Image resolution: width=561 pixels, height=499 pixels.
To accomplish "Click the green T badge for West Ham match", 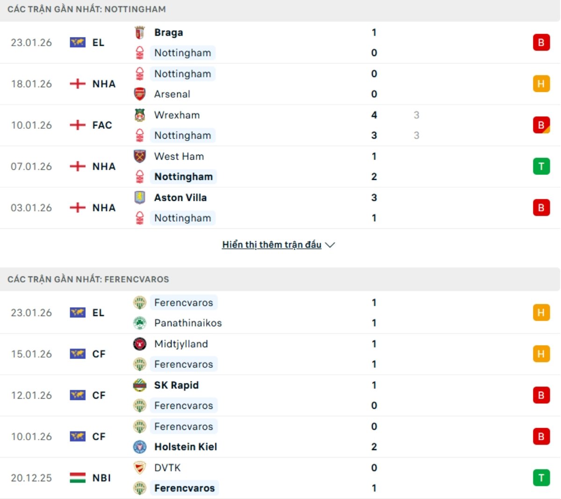I will pyautogui.click(x=541, y=166).
